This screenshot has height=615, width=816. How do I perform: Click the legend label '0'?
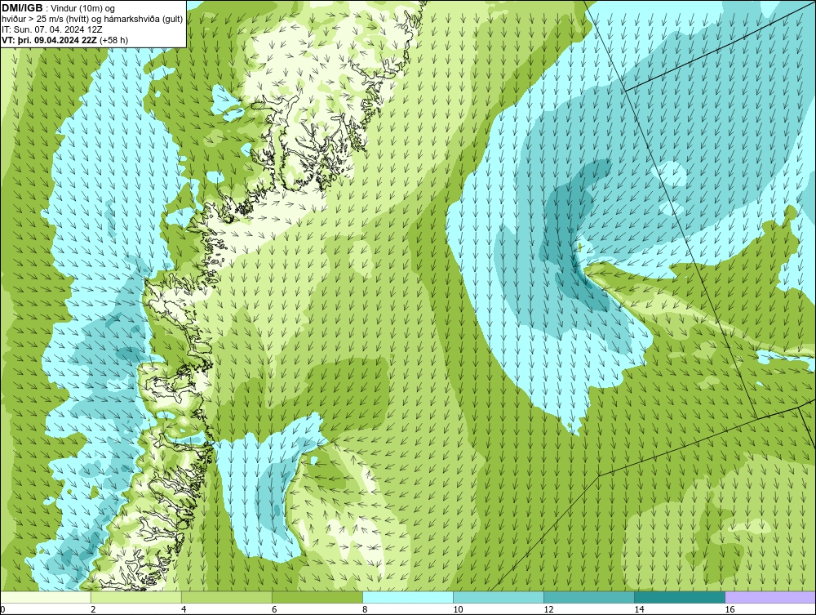[2, 609]
